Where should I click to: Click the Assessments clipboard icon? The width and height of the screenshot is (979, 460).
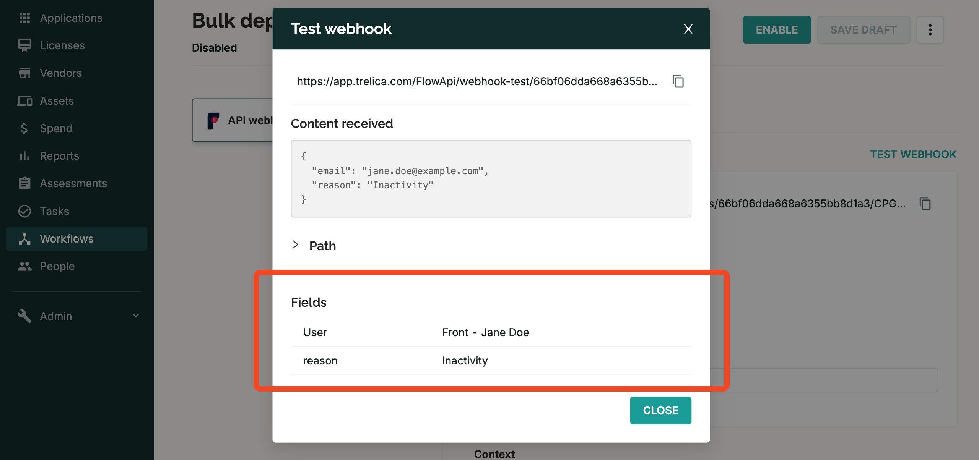[24, 183]
